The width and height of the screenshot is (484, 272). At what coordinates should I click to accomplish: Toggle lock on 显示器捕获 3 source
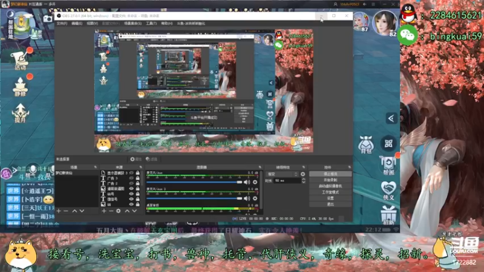pyautogui.click(x=138, y=173)
